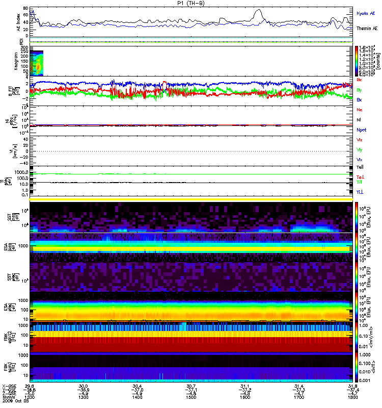Screen dimensions: 382x408
Task: Click the time tick label 1600
Action: tap(245, 397)
